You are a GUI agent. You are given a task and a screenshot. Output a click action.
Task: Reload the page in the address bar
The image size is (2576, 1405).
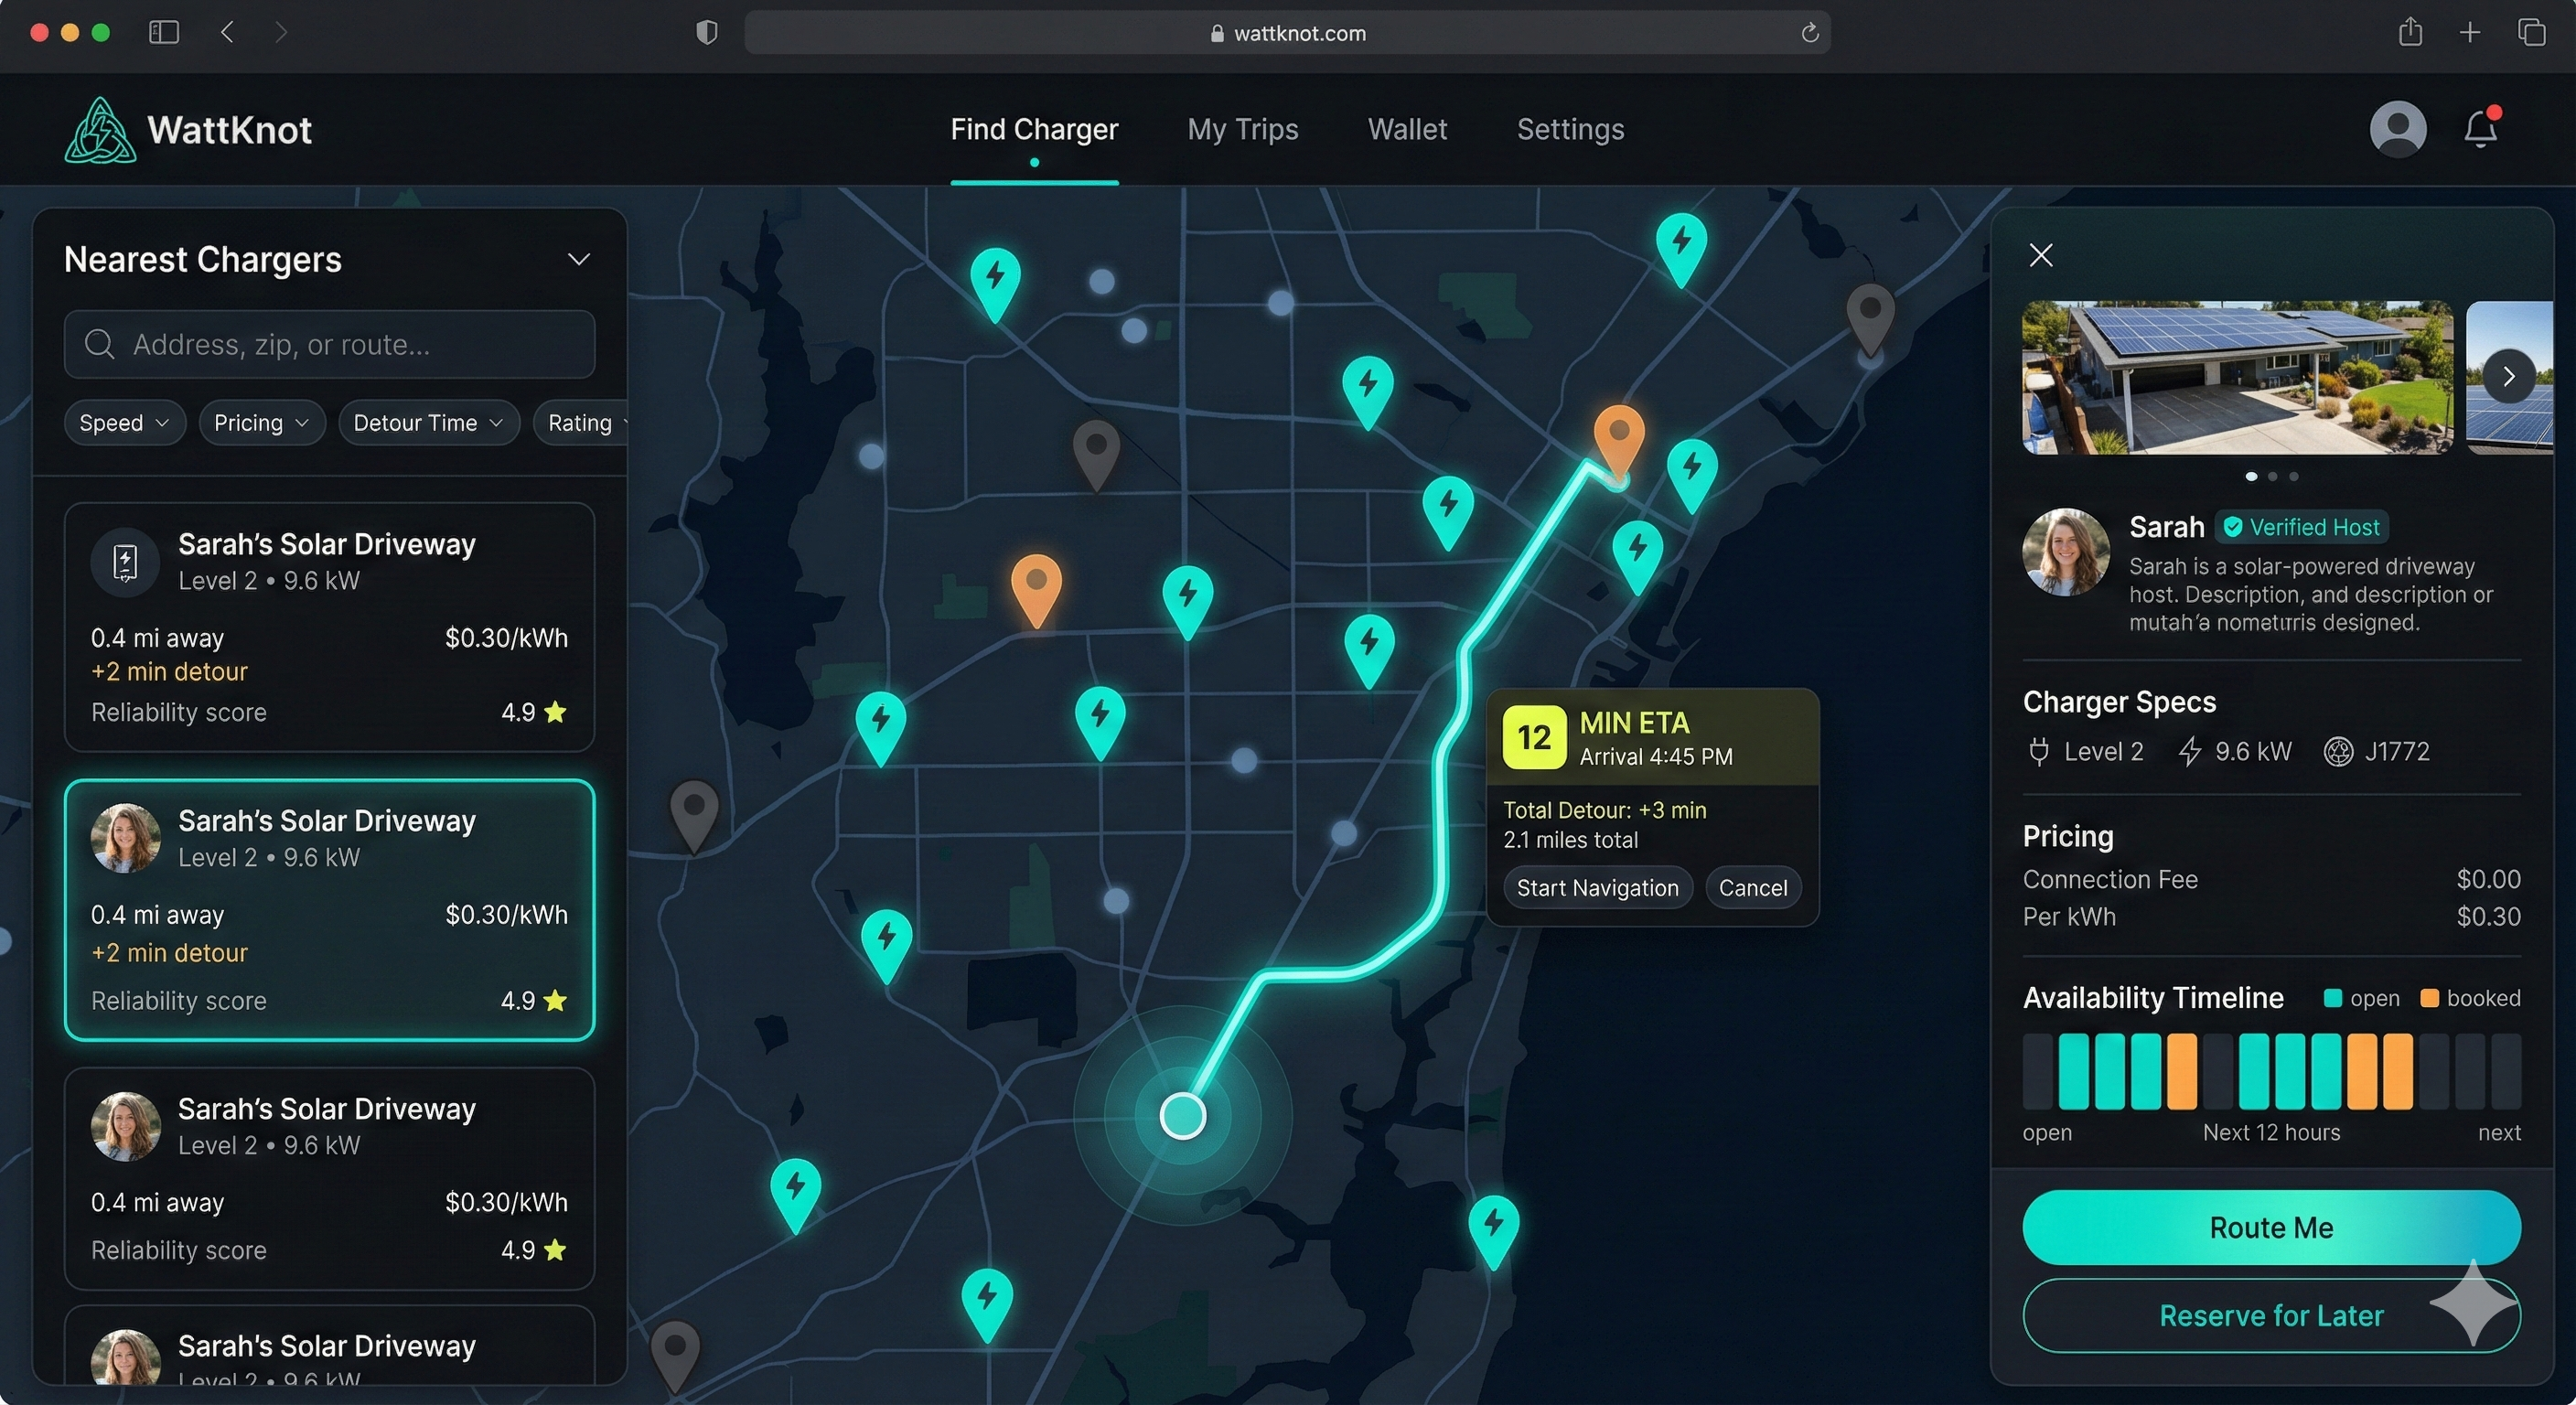pos(1809,33)
